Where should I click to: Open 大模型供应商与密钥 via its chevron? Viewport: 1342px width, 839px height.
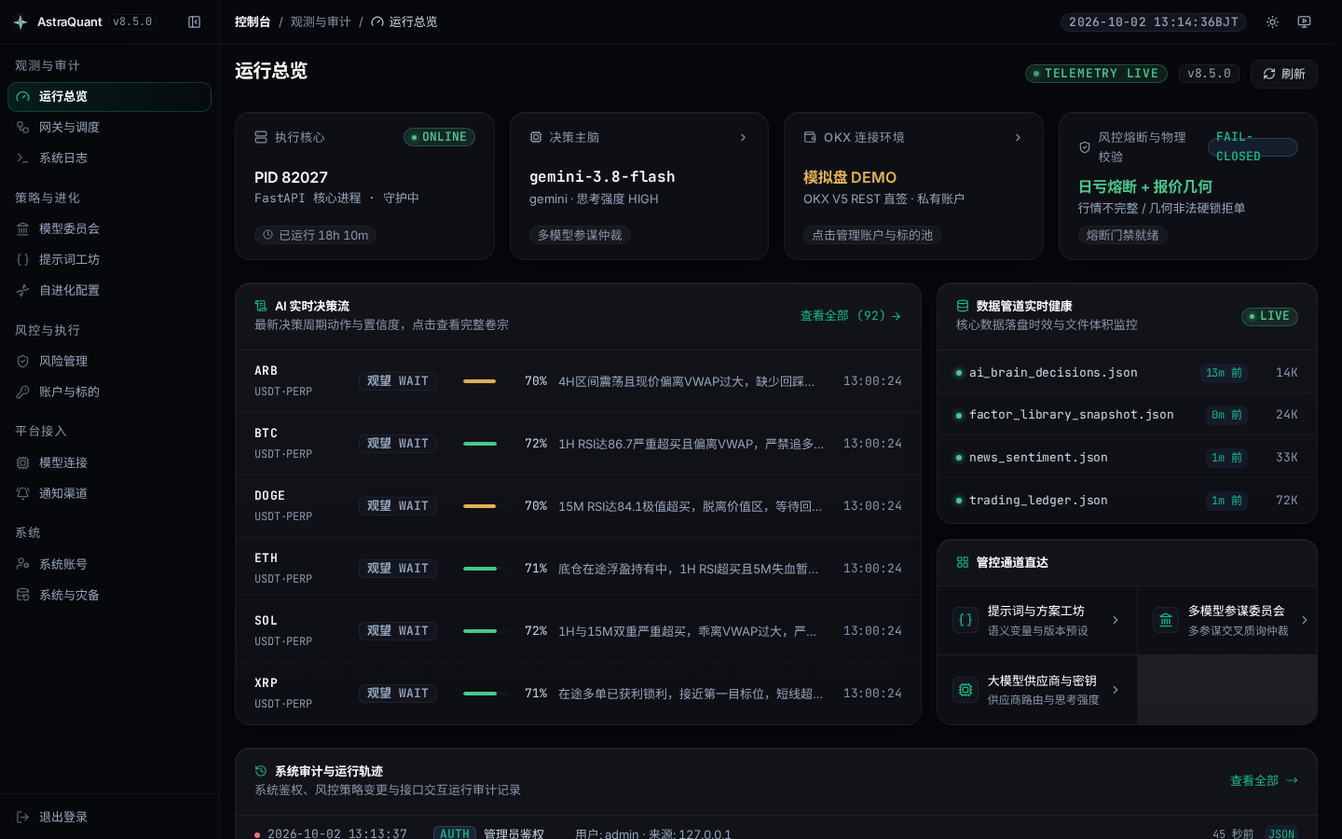click(1116, 690)
